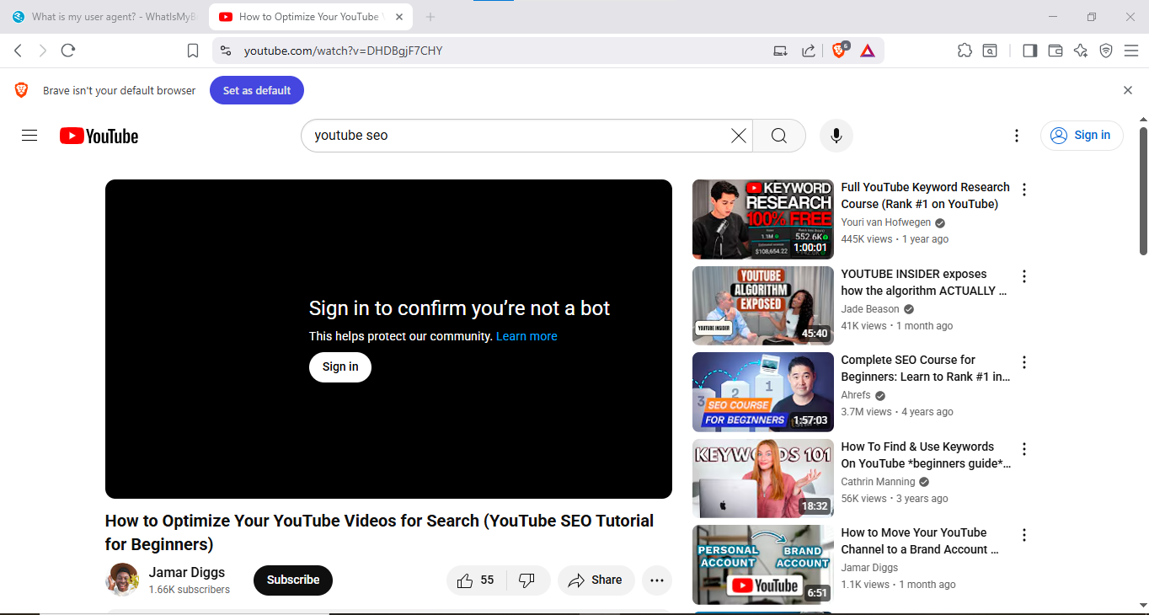This screenshot has height=615, width=1149.
Task: Like the video with thumbs up
Action: coord(476,580)
